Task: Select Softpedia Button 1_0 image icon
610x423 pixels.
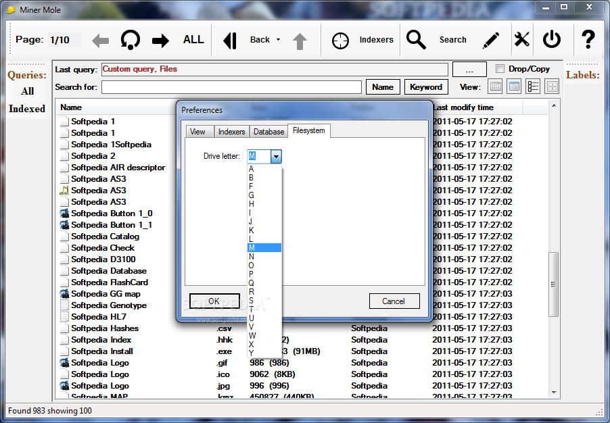Action: [64, 214]
